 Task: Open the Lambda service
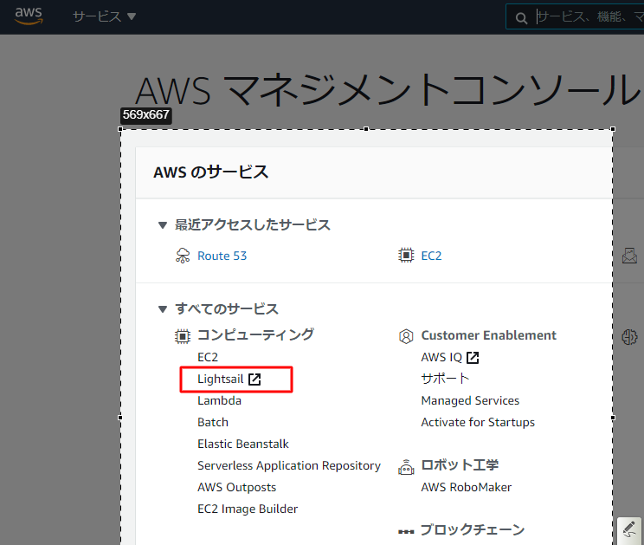point(219,401)
